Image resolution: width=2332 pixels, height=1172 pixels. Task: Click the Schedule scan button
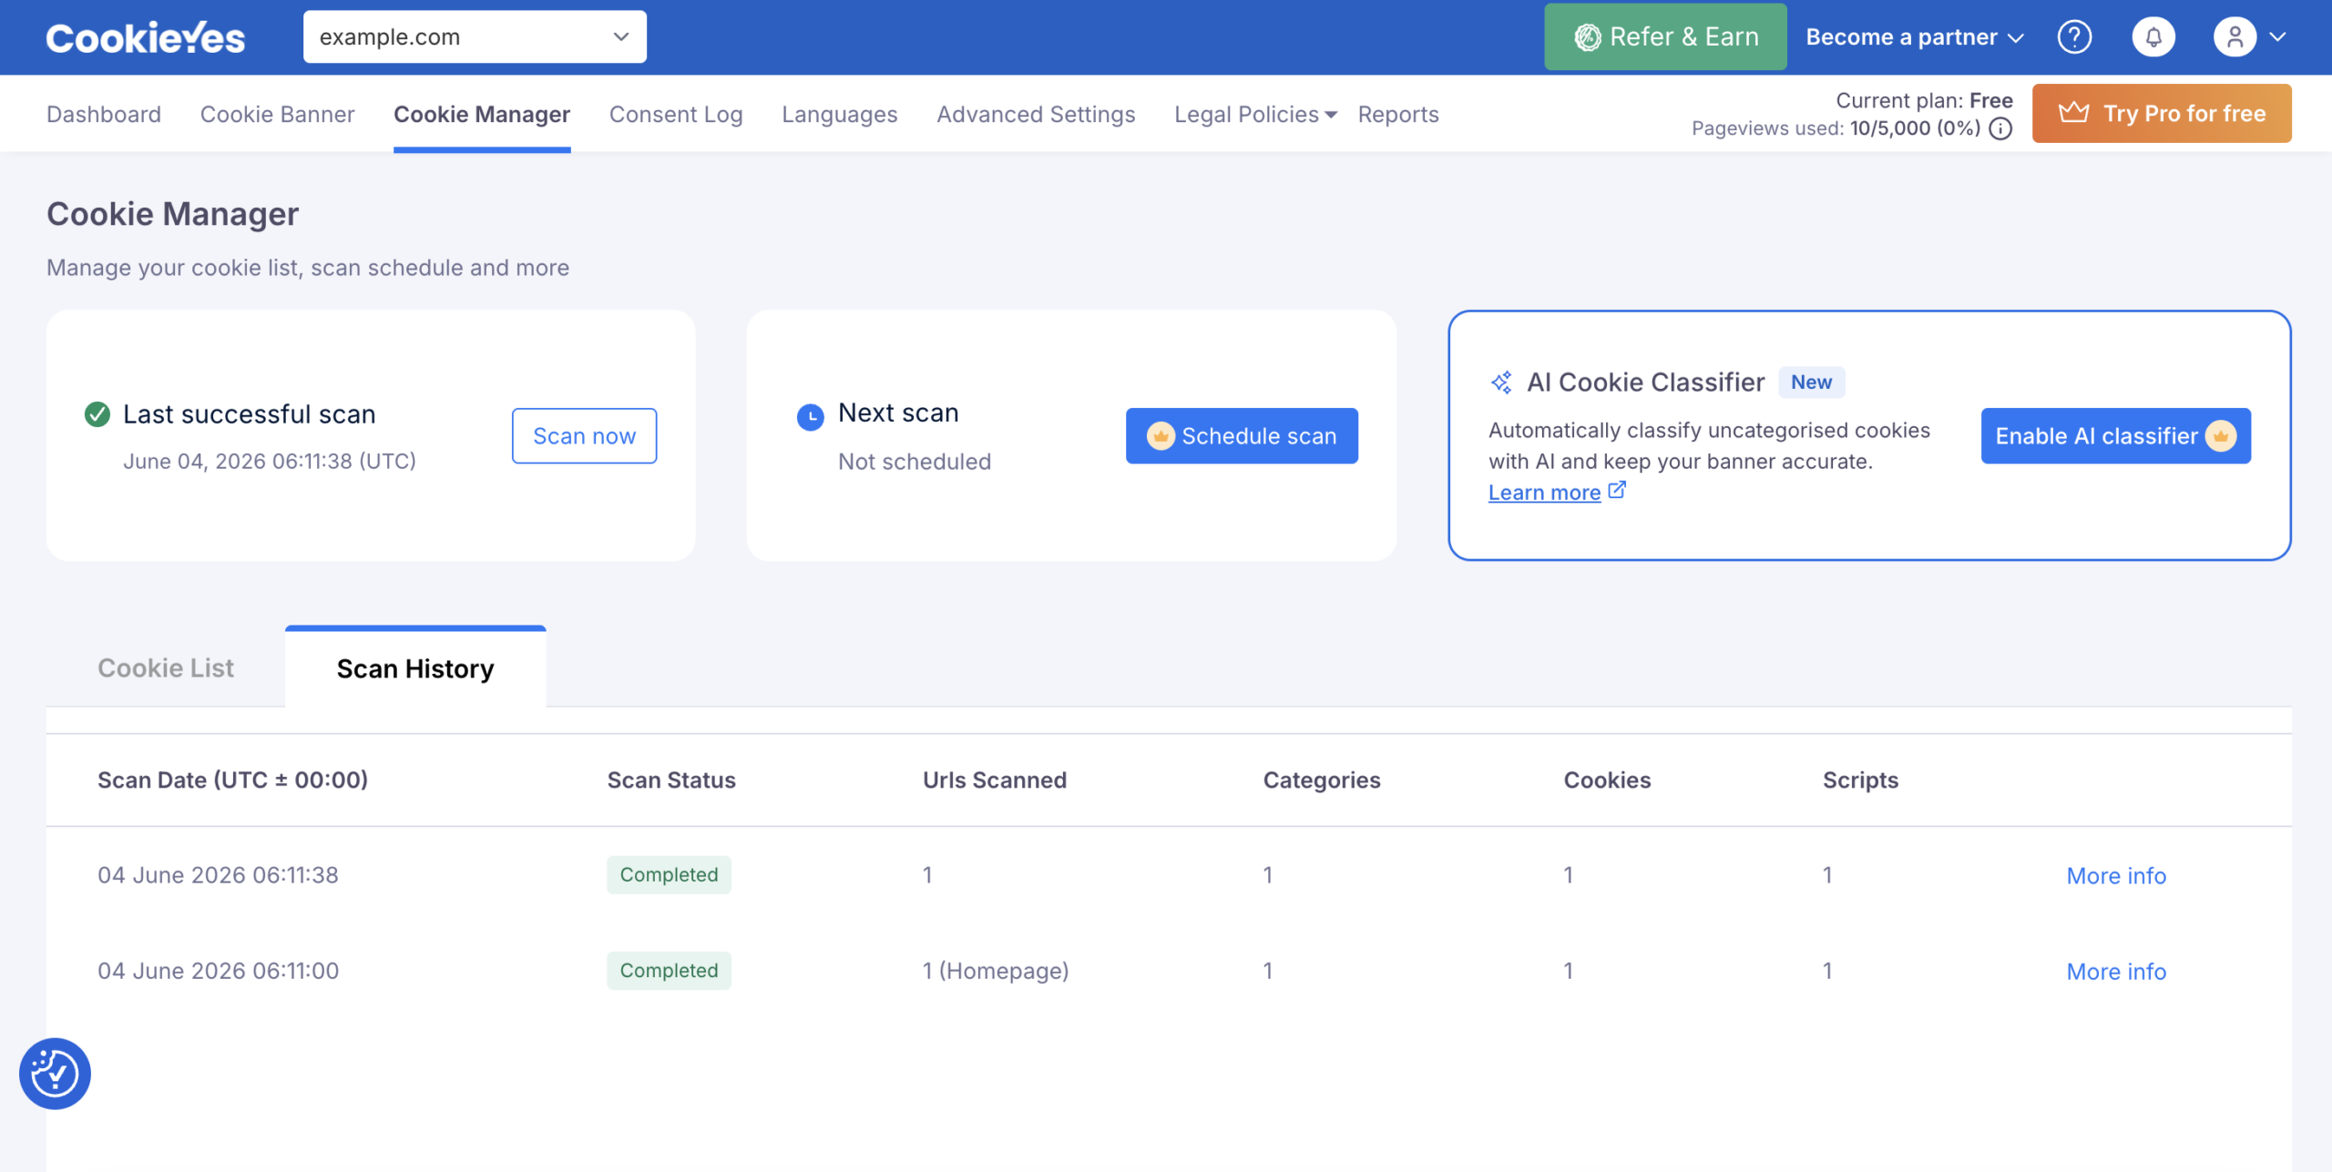1242,436
